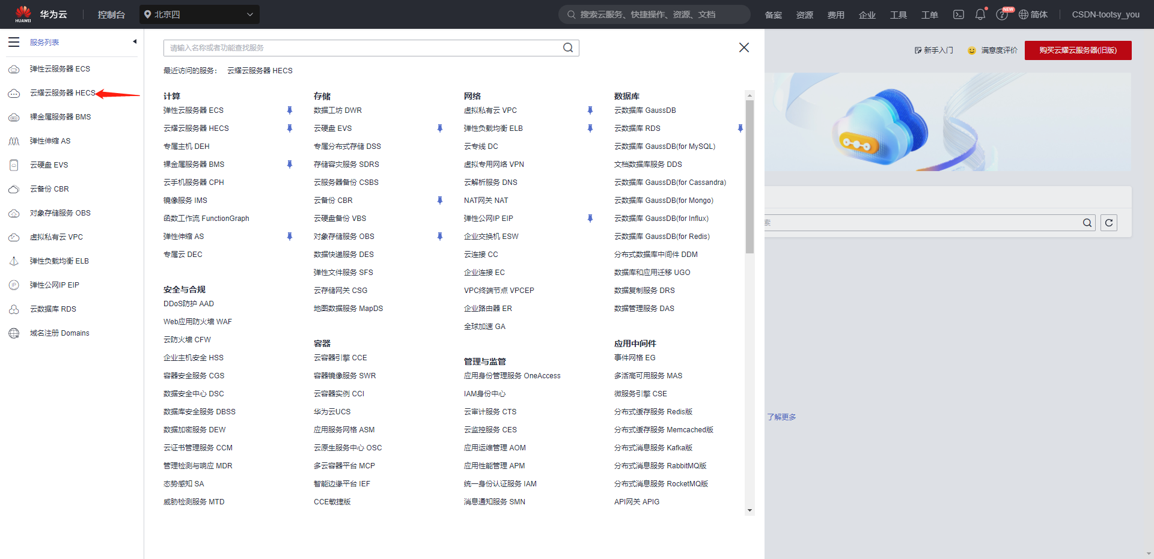
Task: Open the help icon with NEW badge
Action: pos(1002,14)
